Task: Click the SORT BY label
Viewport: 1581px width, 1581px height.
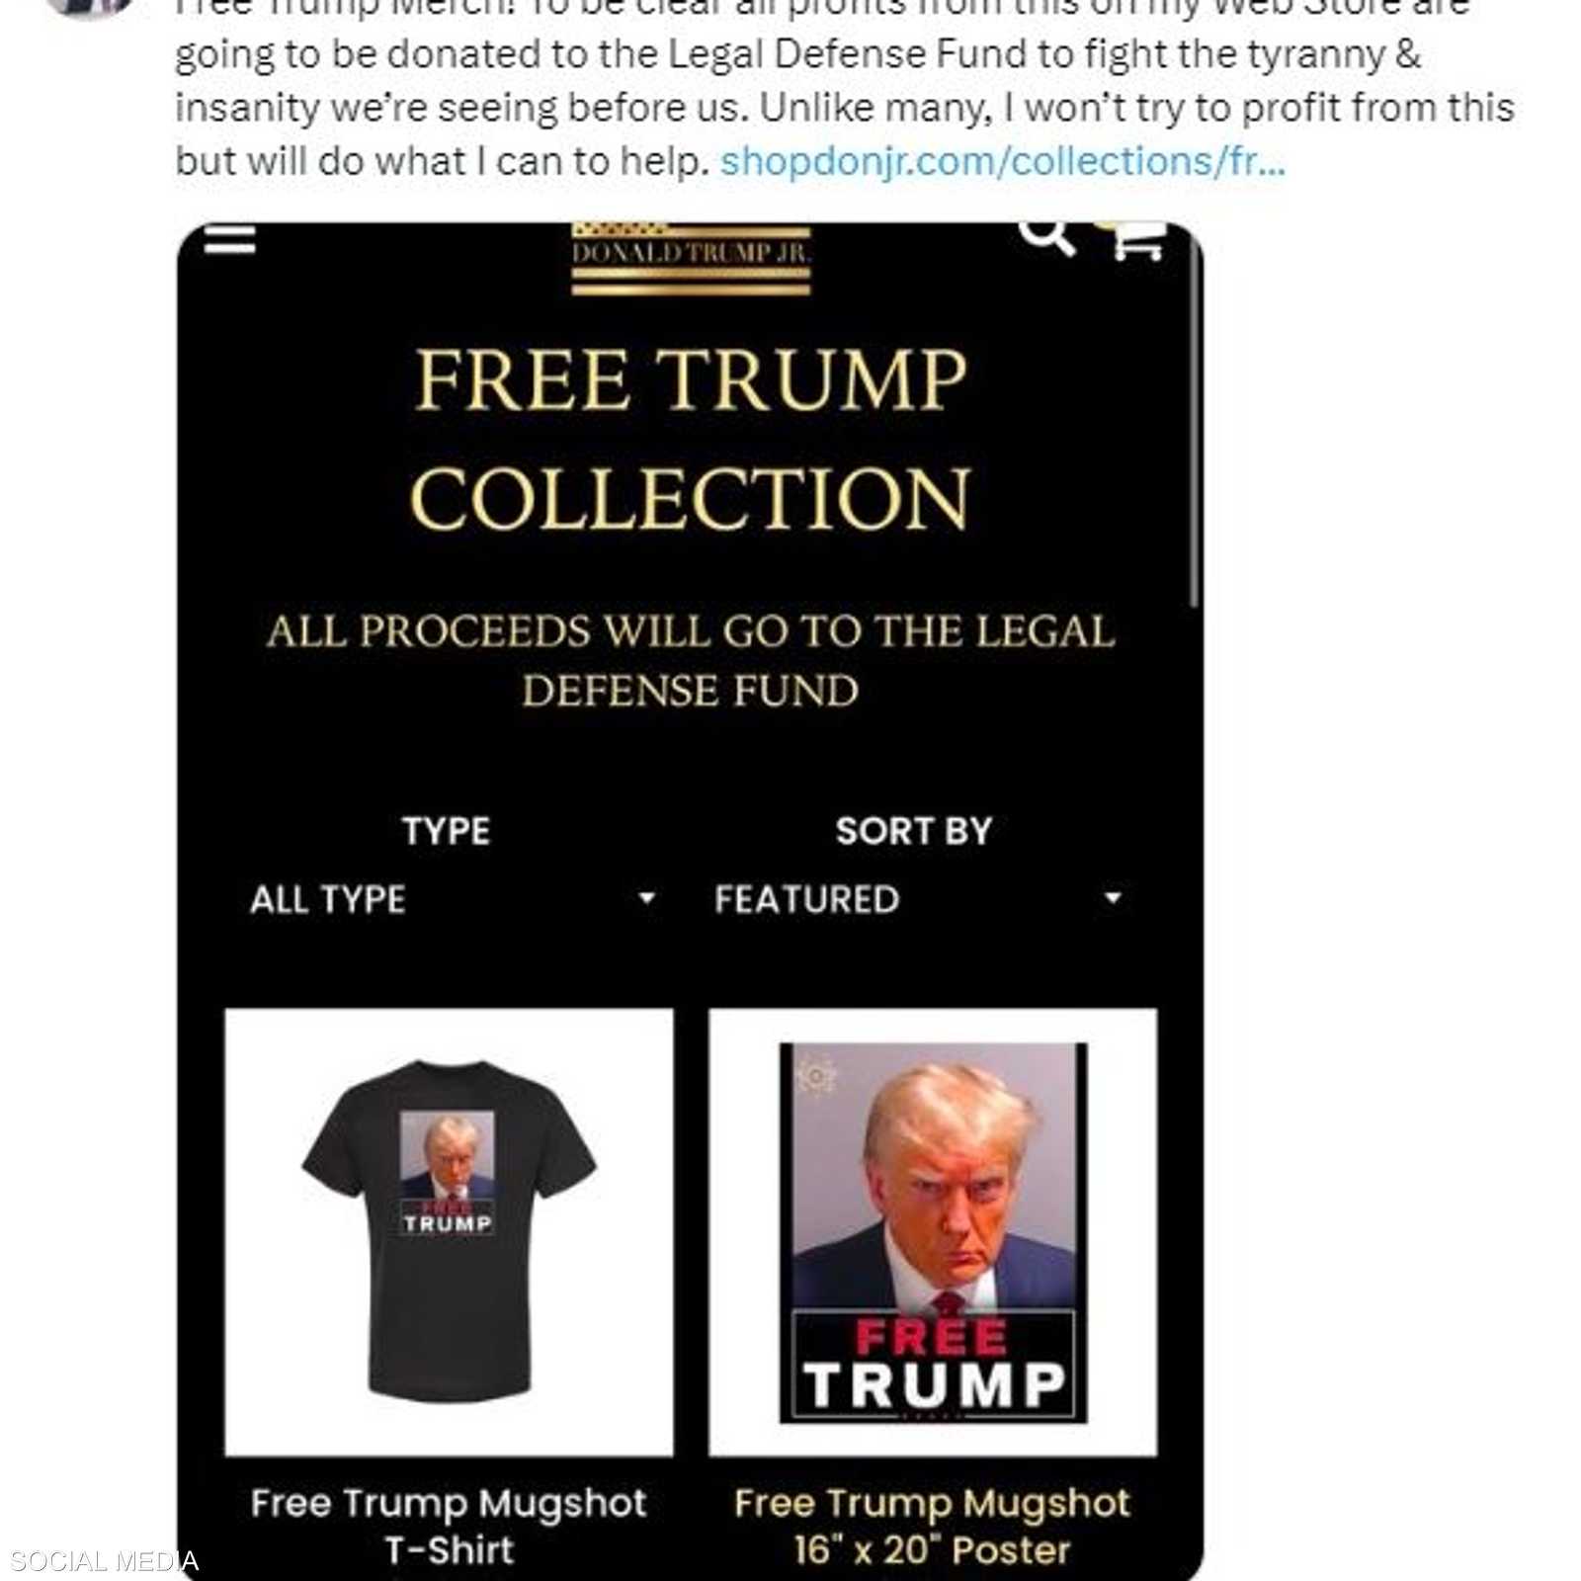Action: [x=914, y=831]
